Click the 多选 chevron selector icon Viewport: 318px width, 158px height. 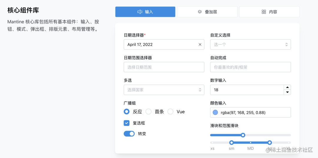click(x=200, y=90)
